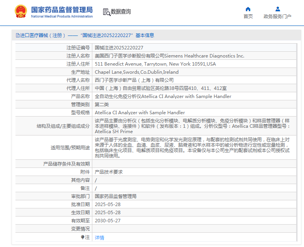This screenshot has width=304, height=247.
Task: Click the 产品技术要求 attachment value
Action: coord(109,172)
